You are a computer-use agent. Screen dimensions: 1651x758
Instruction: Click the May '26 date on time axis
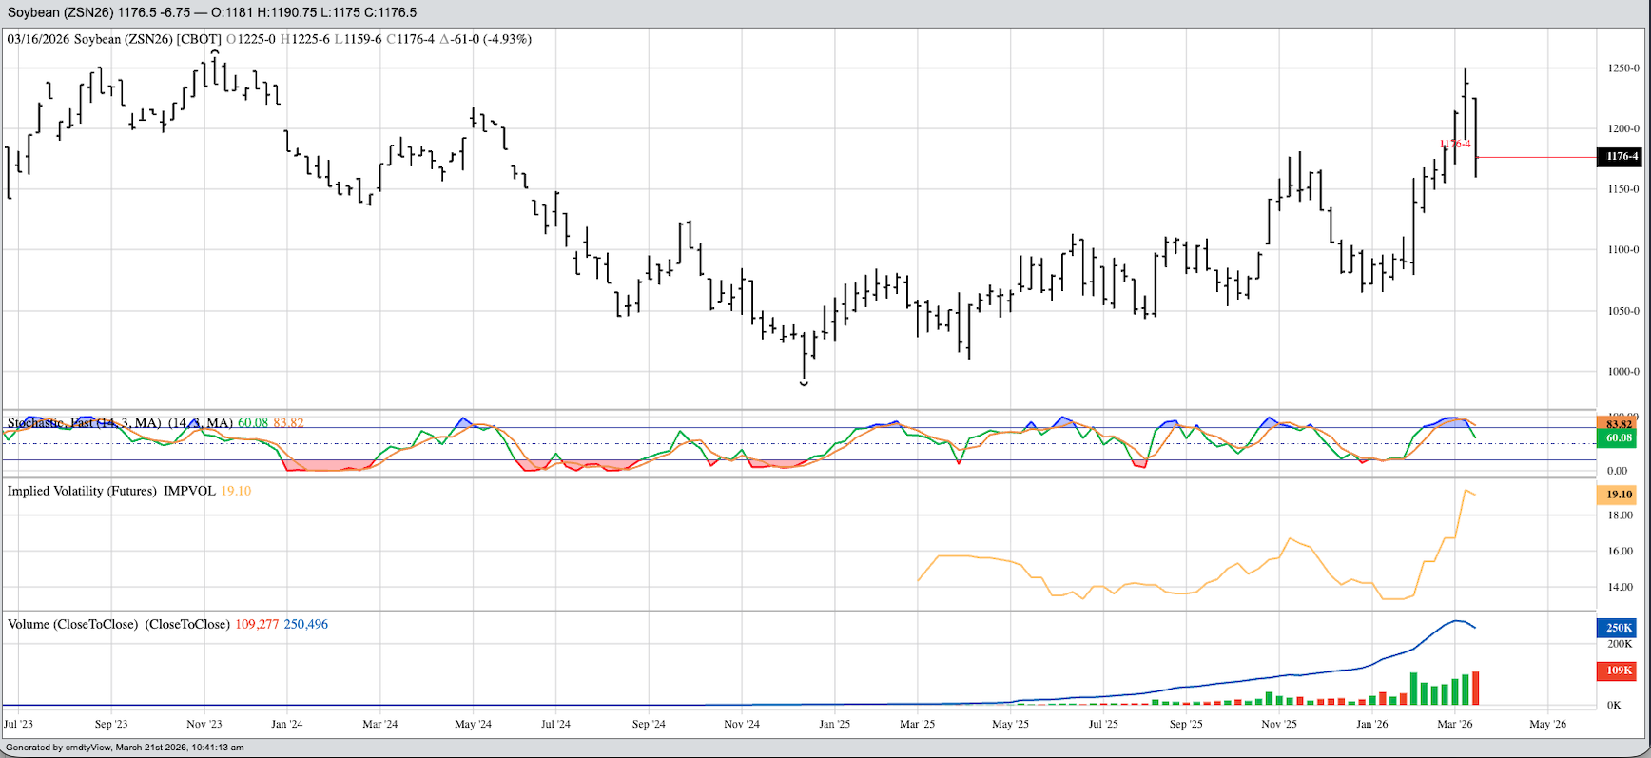[x=1547, y=724]
